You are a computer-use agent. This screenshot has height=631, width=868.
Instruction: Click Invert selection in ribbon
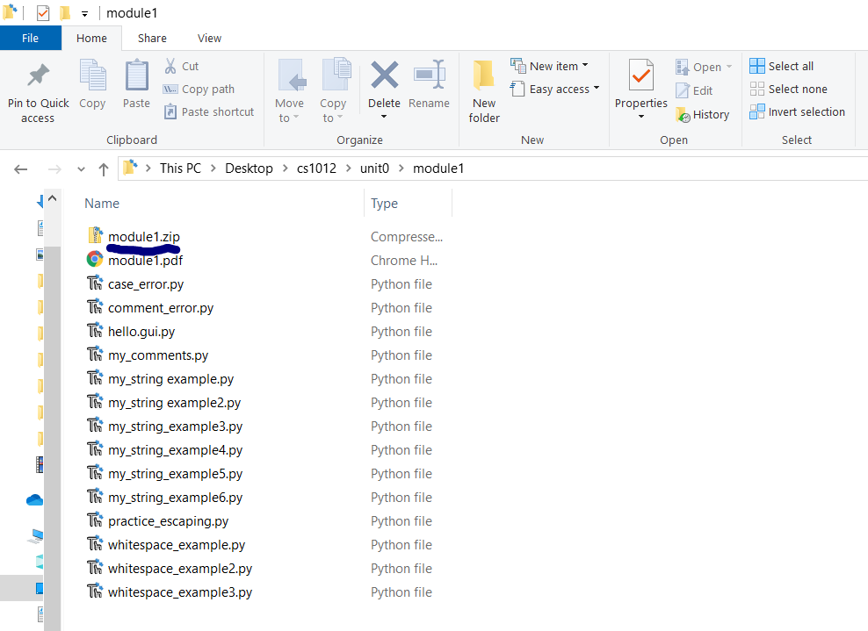click(x=797, y=111)
